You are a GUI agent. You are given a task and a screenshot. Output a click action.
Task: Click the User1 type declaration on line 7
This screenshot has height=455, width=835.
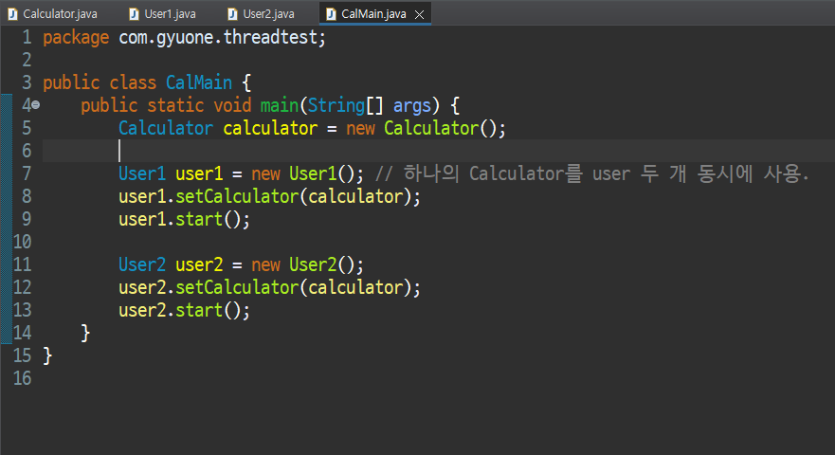[x=141, y=173]
